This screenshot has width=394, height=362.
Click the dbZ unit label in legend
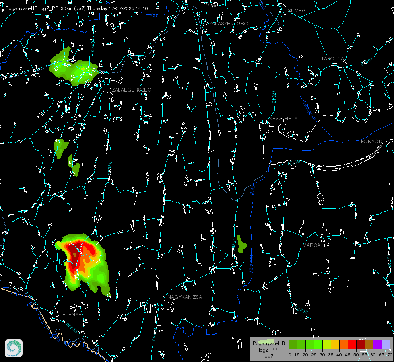pyautogui.click(x=268, y=356)
